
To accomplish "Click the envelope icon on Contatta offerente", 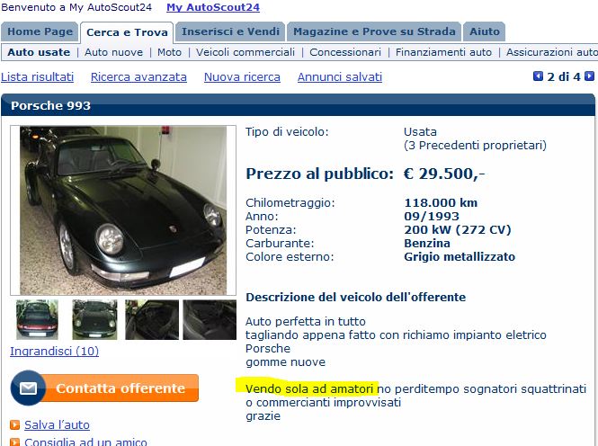I will click(x=28, y=388).
